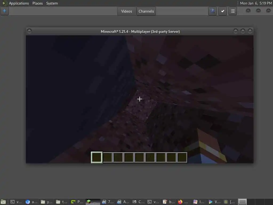Image resolution: width=273 pixels, height=205 pixels.
Task: Select the fifth hotbar slot in Minecraft
Action: [139, 157]
